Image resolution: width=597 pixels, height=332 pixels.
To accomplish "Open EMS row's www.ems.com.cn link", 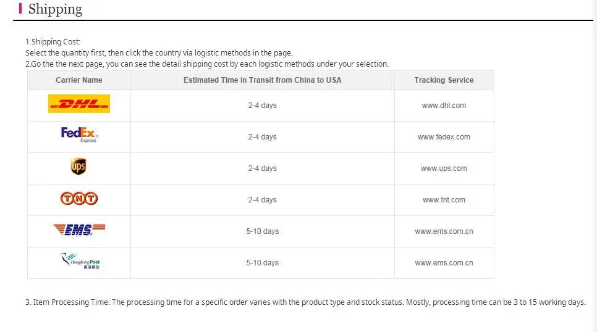I will (444, 231).
